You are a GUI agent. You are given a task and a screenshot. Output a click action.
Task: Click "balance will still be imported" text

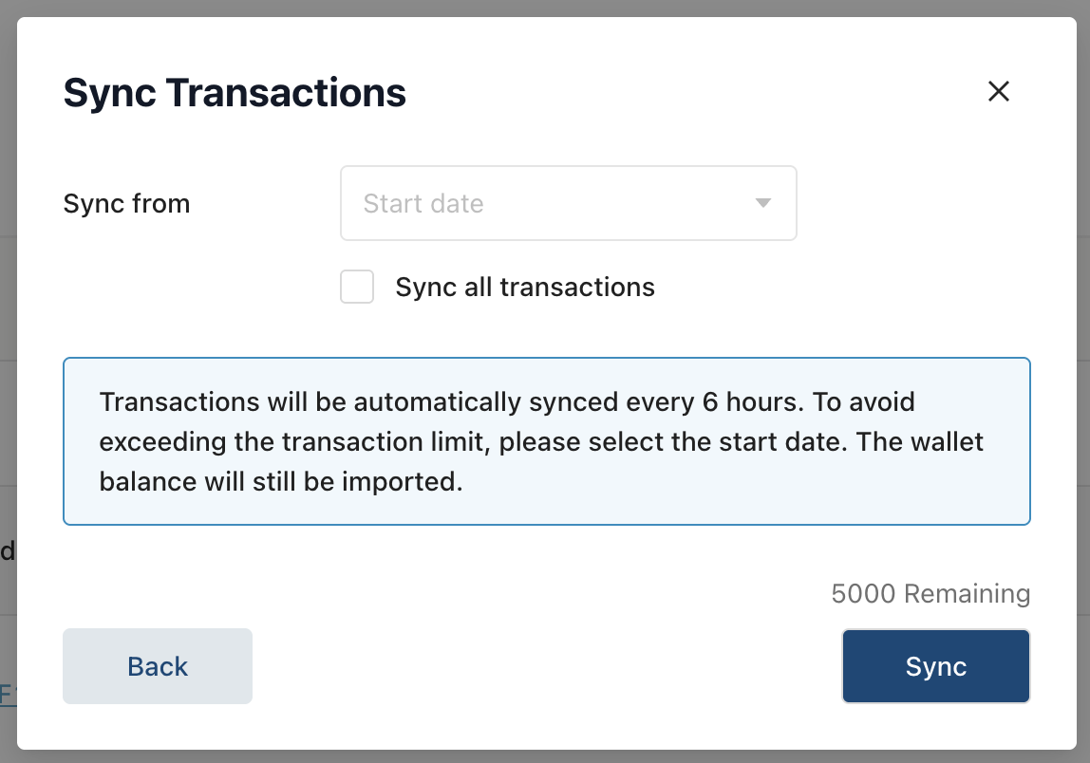click(x=280, y=482)
